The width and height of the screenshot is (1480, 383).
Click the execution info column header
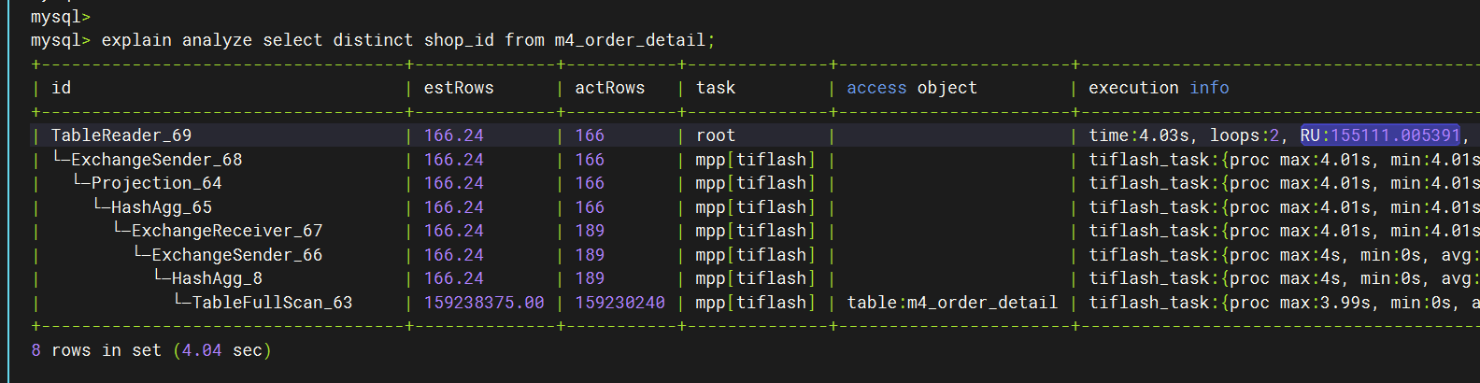[x=1159, y=88]
